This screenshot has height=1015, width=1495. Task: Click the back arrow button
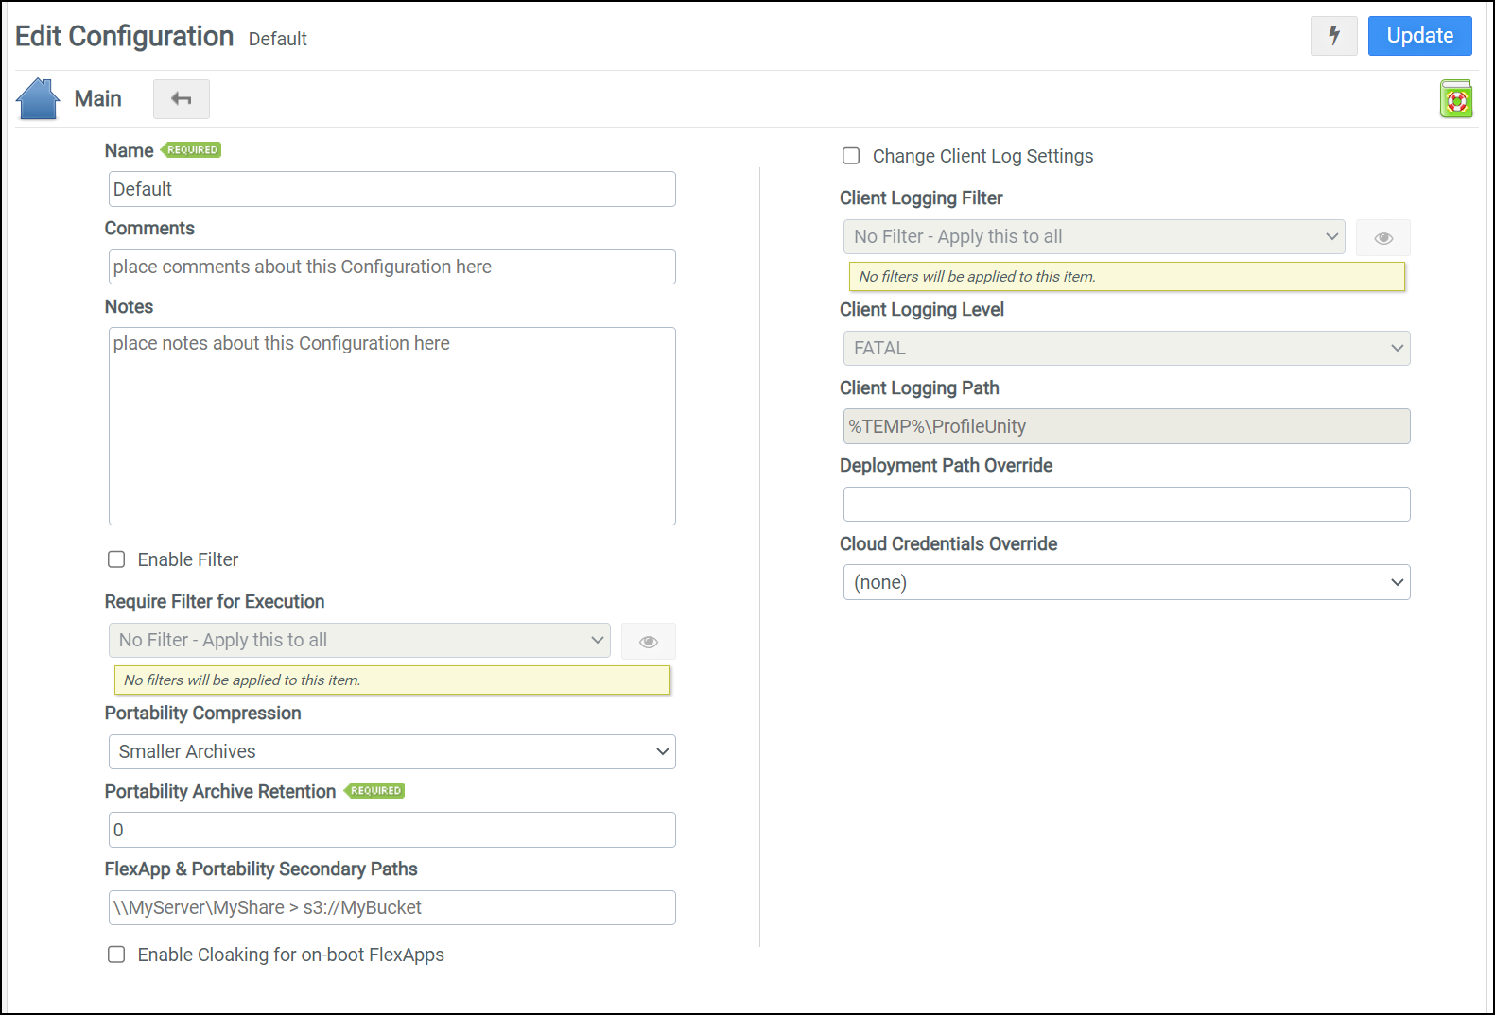click(x=182, y=99)
